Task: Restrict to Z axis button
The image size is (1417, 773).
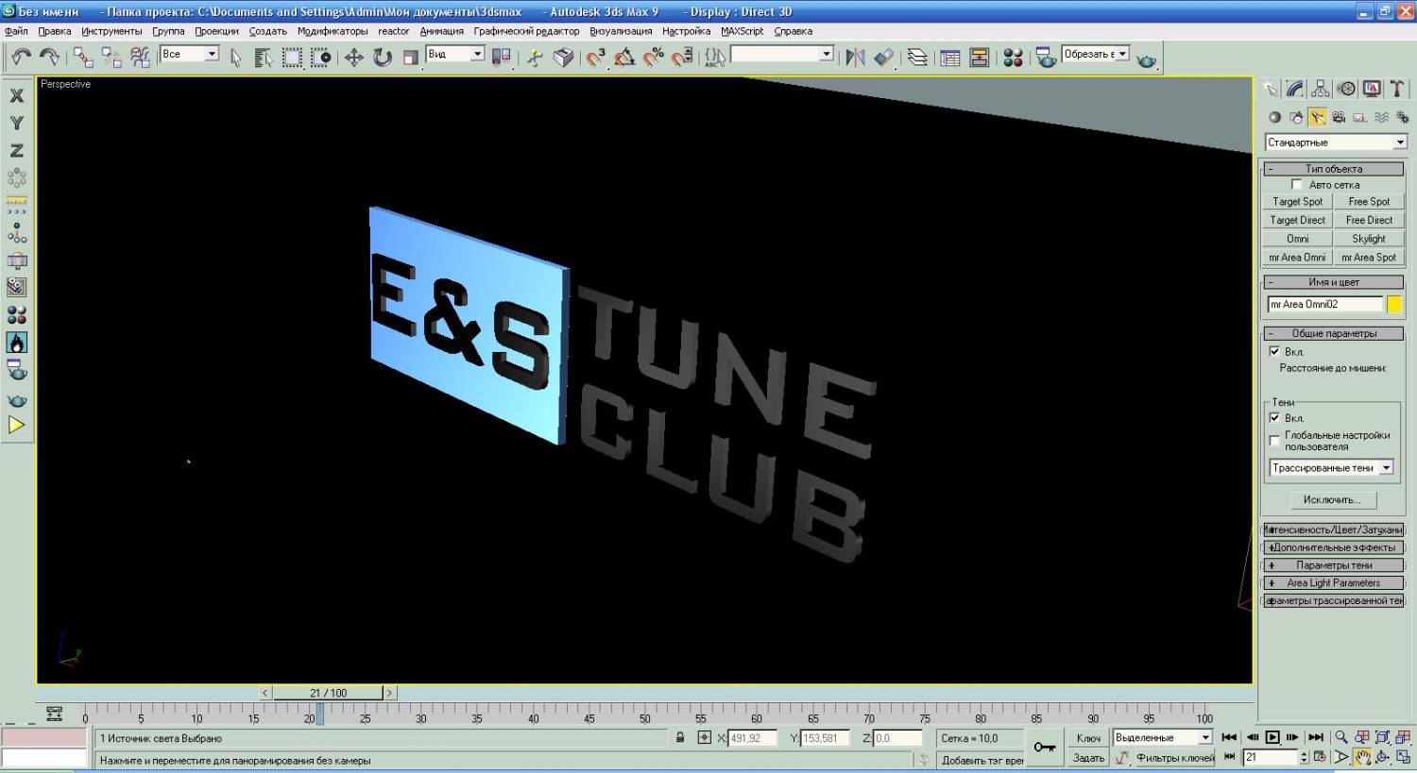Action: (16, 150)
